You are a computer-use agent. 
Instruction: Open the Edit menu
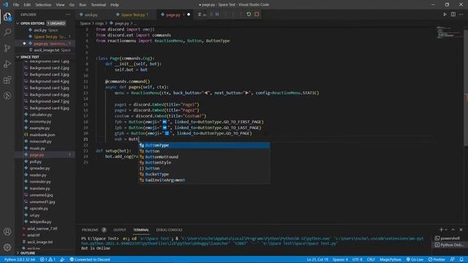(x=27, y=4)
